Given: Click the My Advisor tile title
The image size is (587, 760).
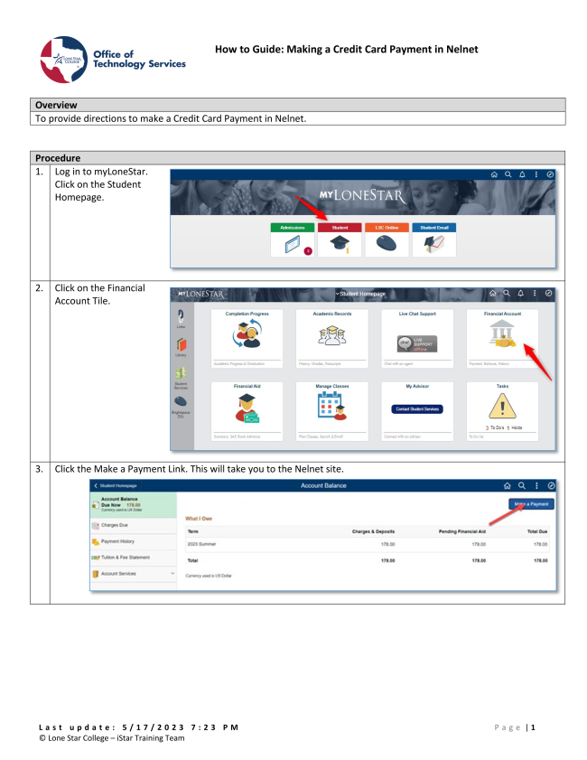Looking at the screenshot, I should pos(417,386).
